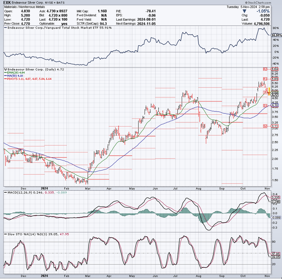Click the P/E value -78.41
The image size is (282, 279).
click(x=151, y=11)
